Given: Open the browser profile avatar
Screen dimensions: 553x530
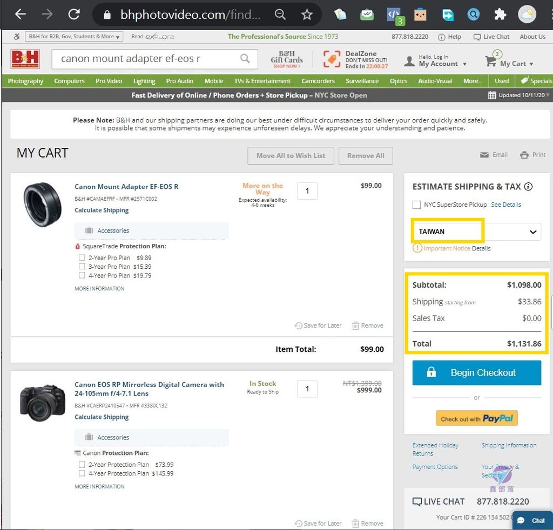Looking at the screenshot, I should 527,14.
